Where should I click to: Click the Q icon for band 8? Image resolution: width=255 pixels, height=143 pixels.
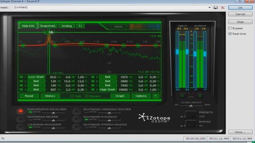point(158,90)
